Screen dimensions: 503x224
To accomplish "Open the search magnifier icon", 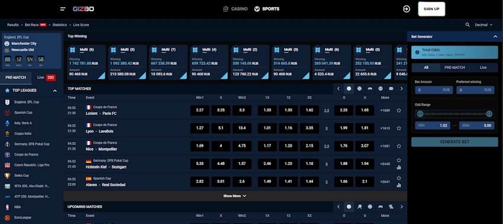I will click(467, 25).
